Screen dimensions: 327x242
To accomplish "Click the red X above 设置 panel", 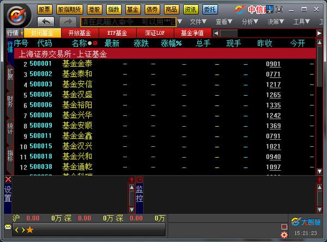I will pyautogui.click(x=8, y=179).
